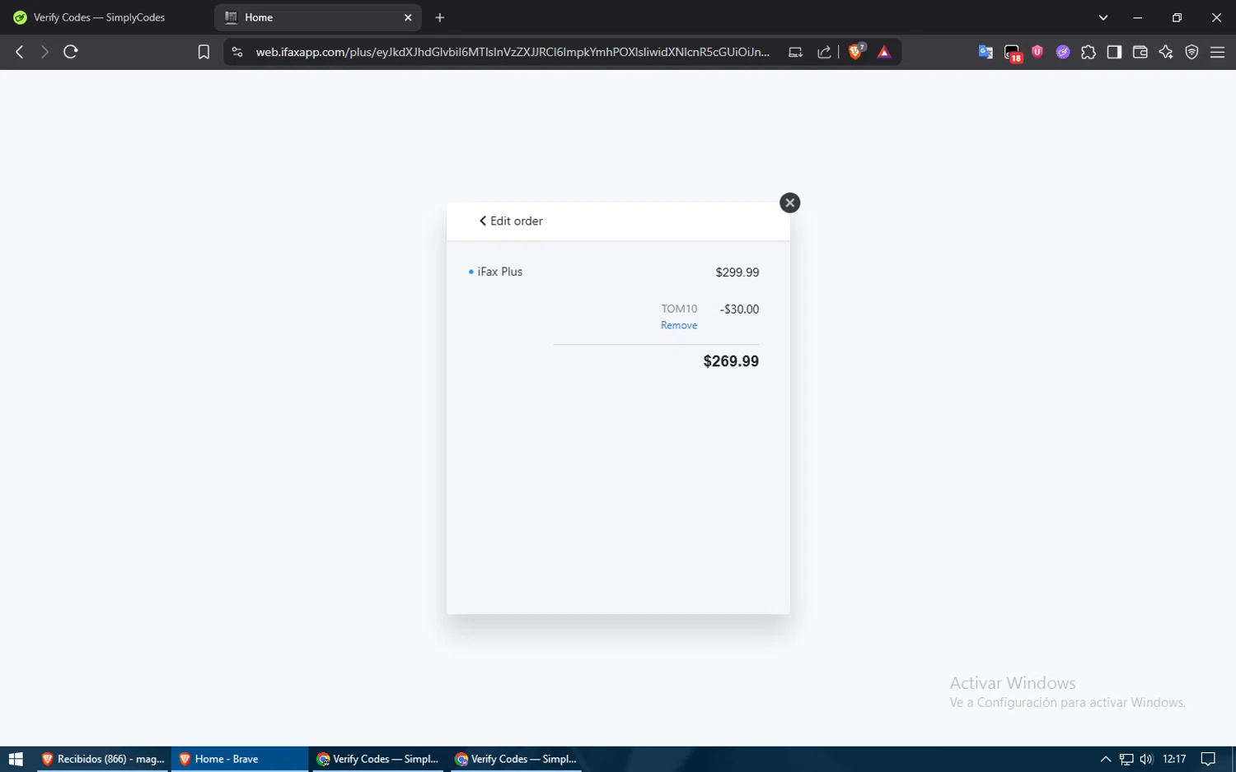Open Google Translate extension

click(986, 52)
